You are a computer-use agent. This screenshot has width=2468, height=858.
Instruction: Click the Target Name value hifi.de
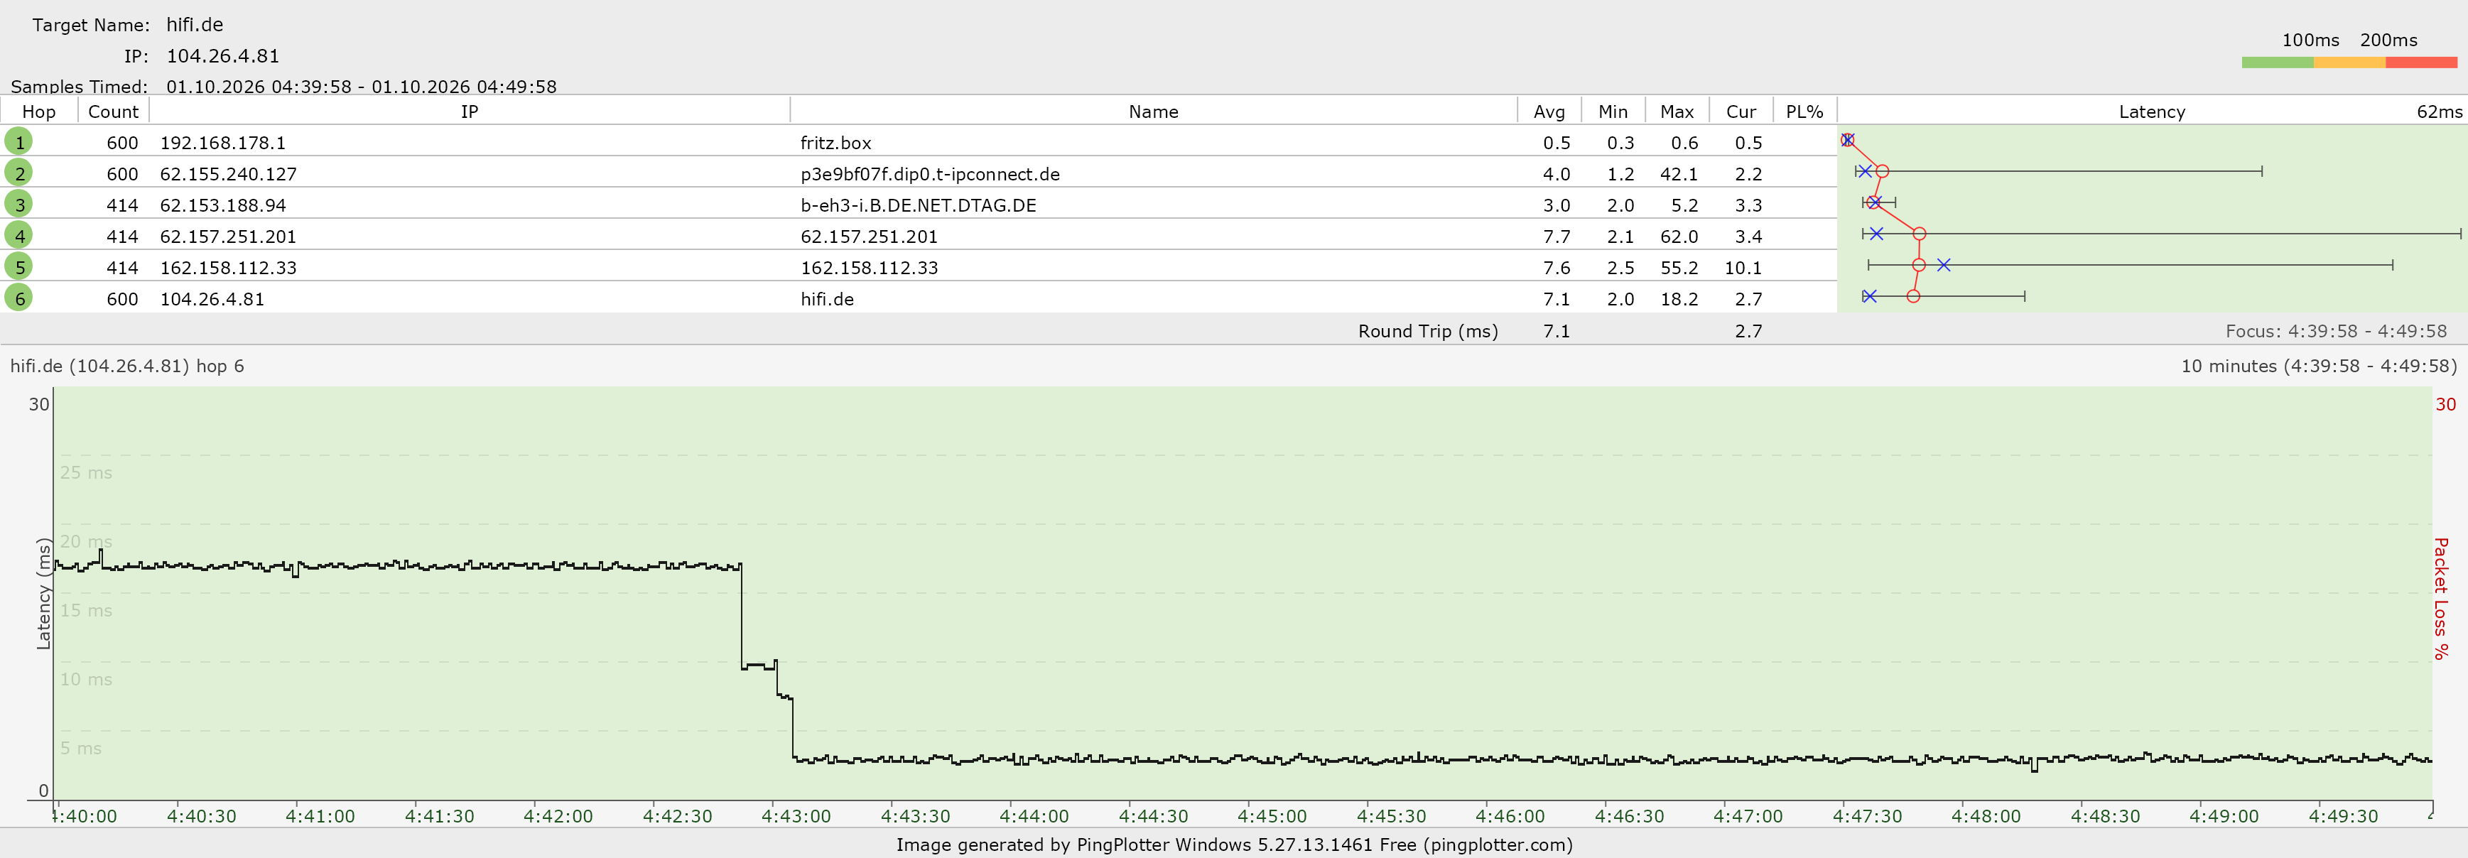[195, 25]
